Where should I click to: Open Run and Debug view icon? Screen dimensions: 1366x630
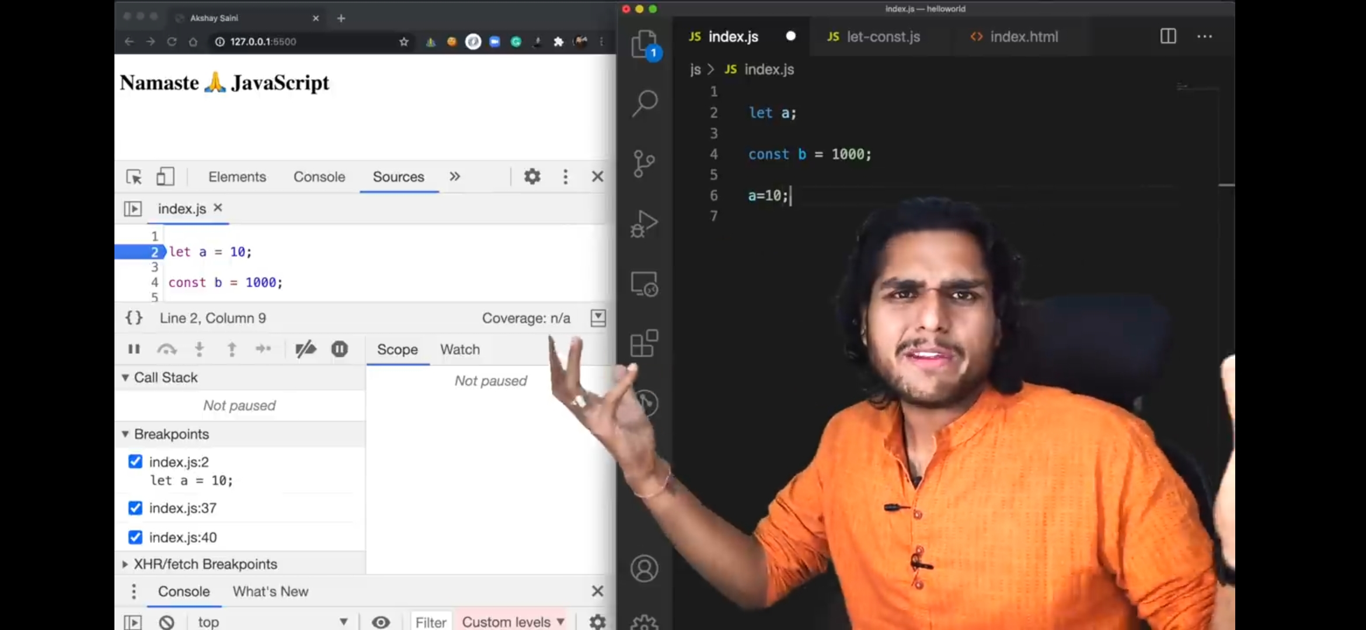644,224
